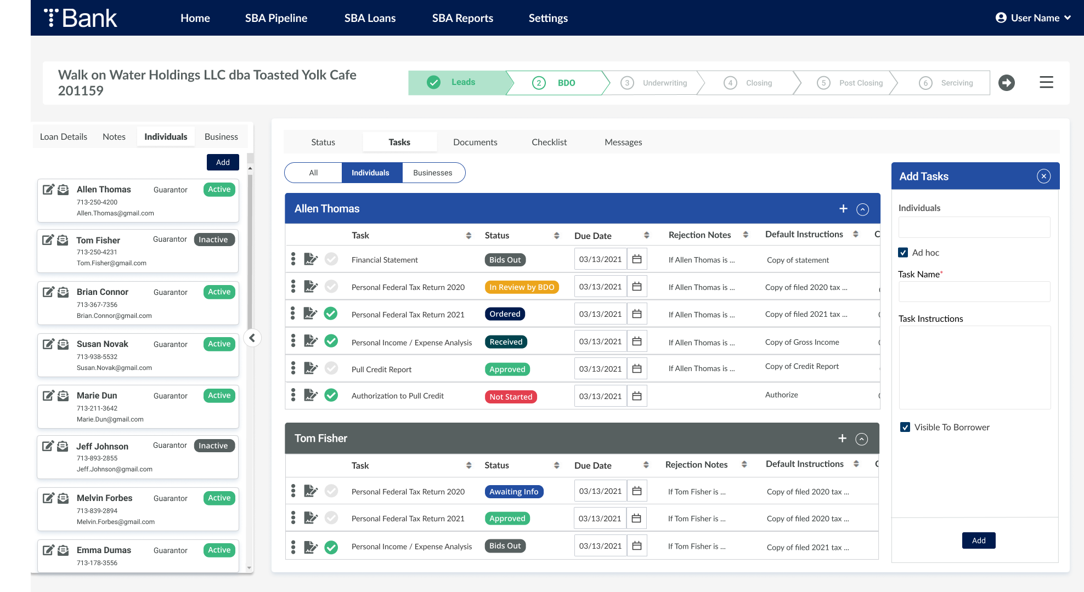Click plus icon in Allen Thomas header
This screenshot has height=592, width=1084.
843,209
